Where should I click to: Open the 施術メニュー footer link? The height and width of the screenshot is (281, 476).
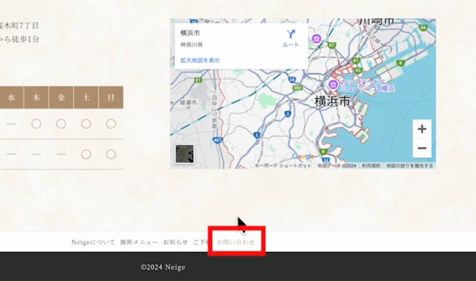click(139, 242)
